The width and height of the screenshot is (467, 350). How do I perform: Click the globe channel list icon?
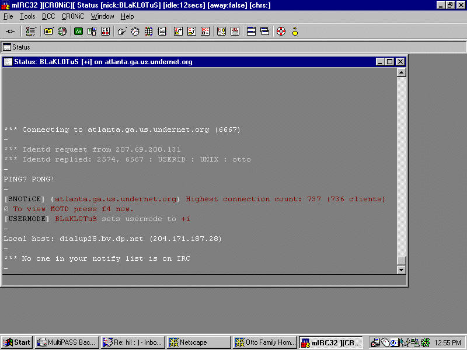(x=62, y=32)
